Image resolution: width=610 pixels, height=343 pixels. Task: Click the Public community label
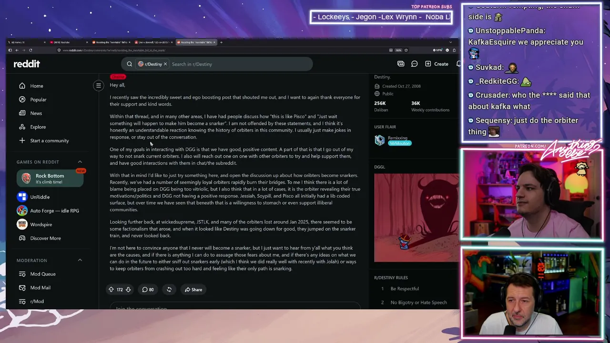coord(388,94)
